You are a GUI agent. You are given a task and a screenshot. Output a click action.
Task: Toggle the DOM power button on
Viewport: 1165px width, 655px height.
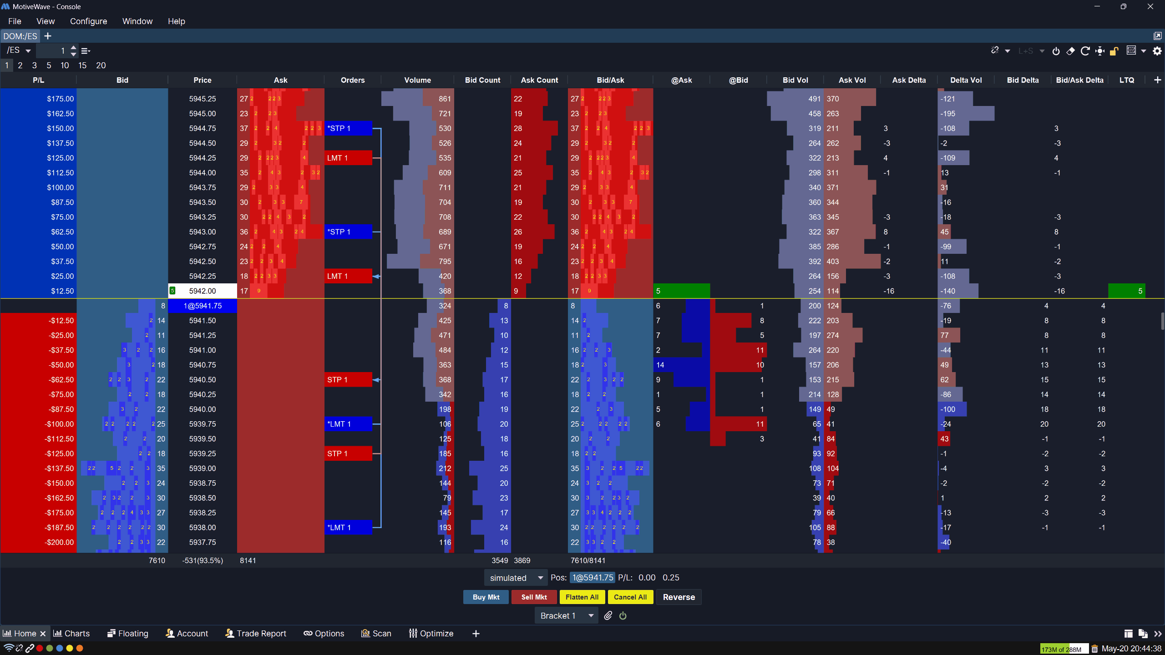(1056, 50)
